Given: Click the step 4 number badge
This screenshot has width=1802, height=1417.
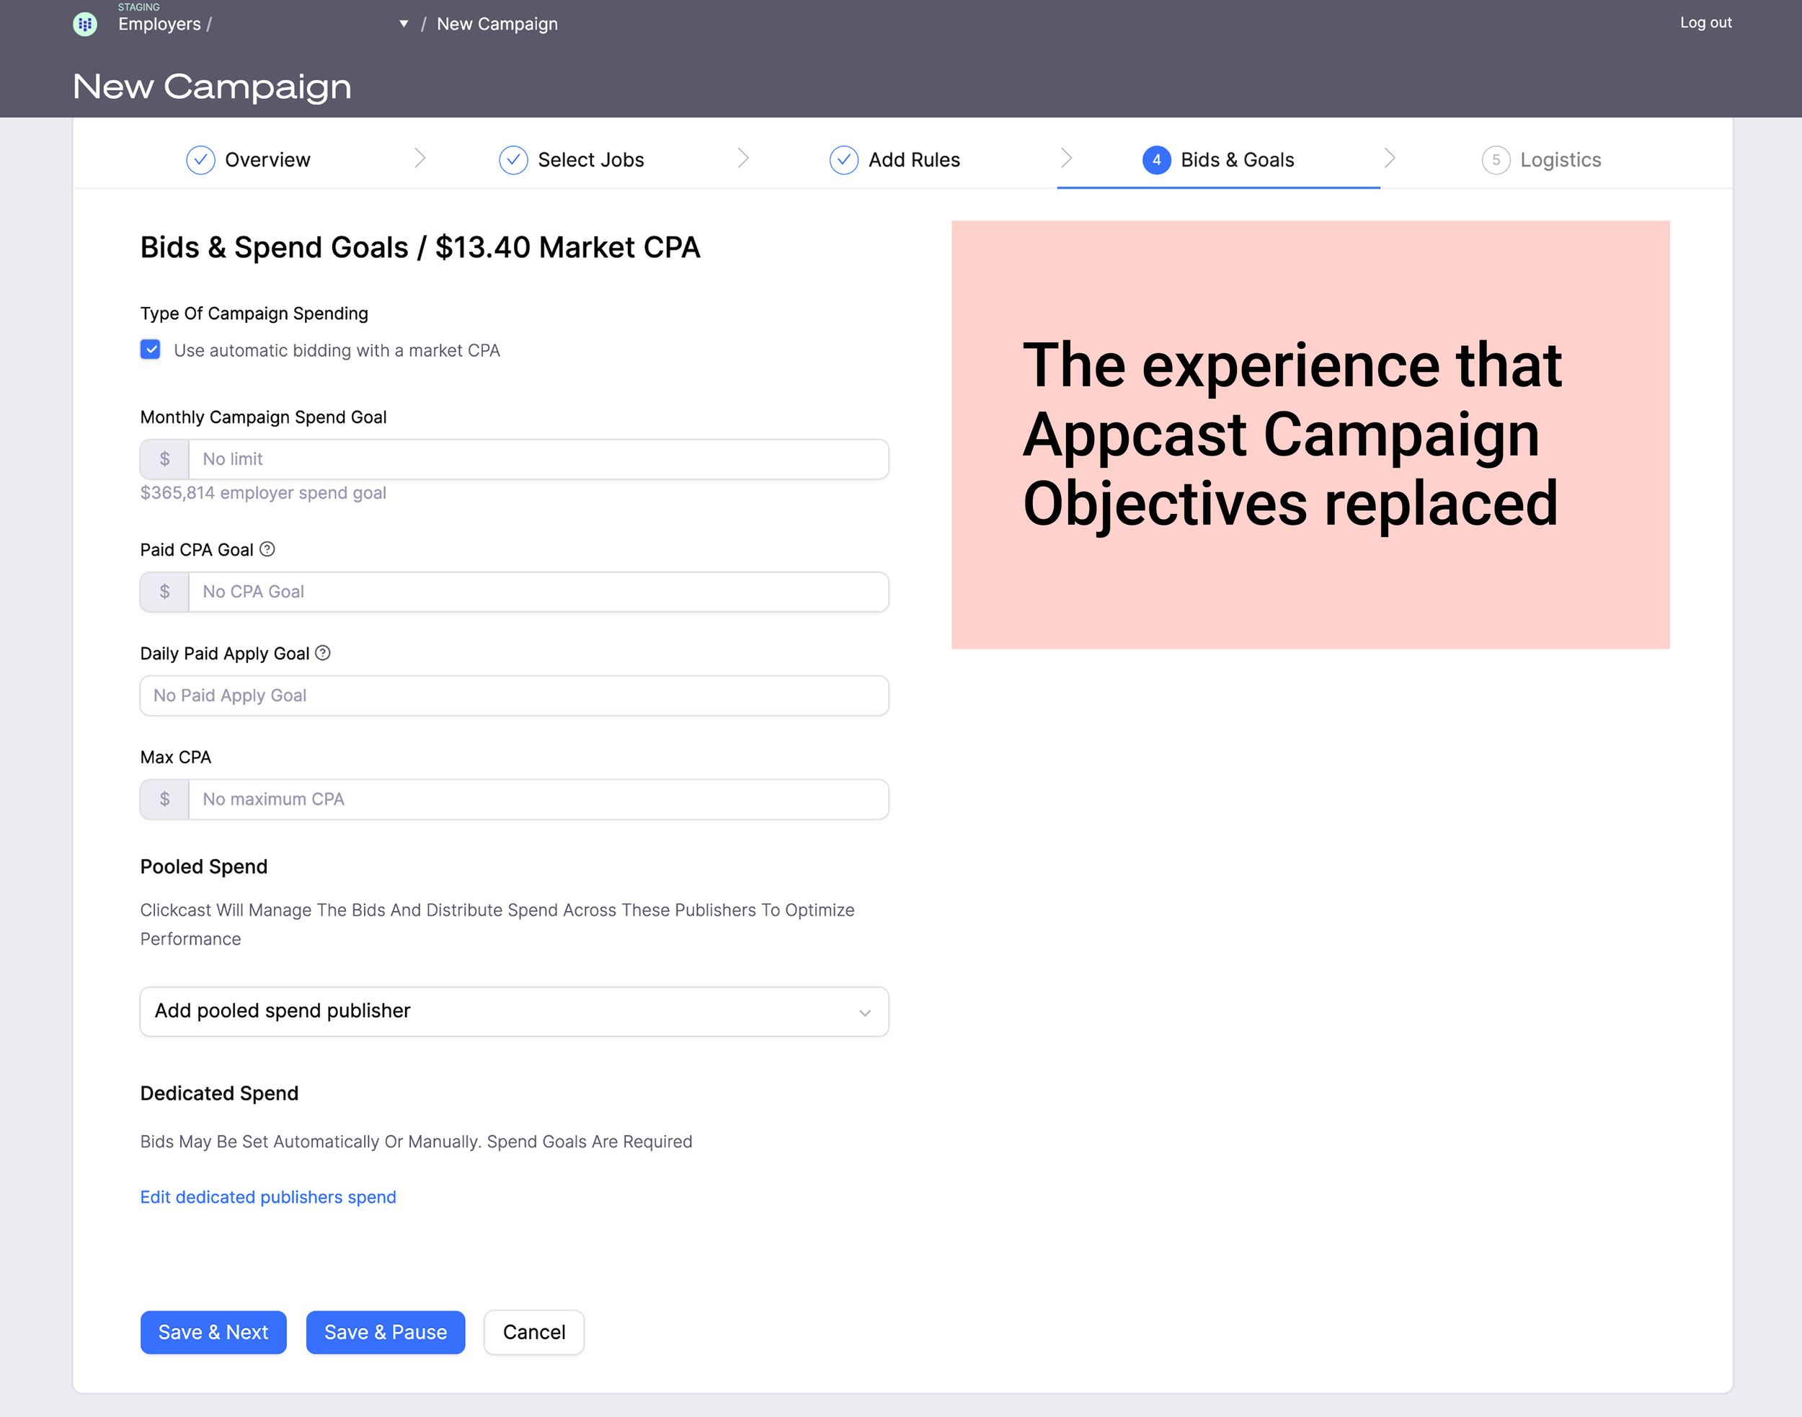Looking at the screenshot, I should [x=1155, y=160].
